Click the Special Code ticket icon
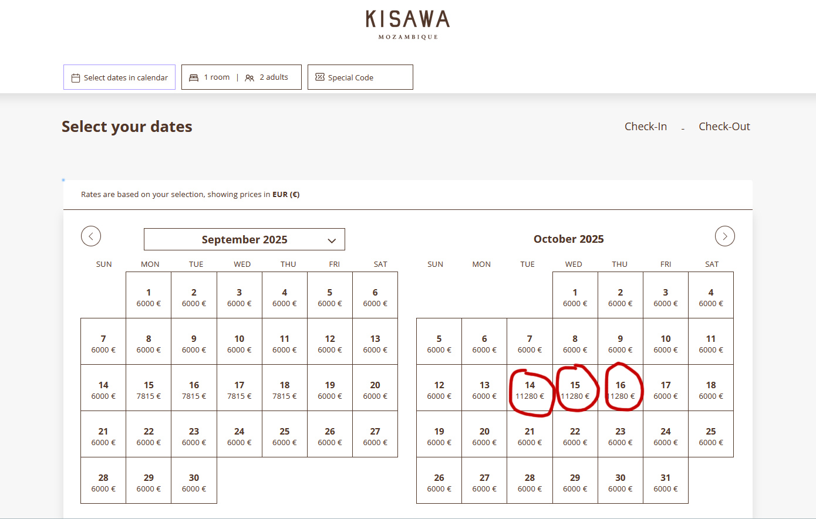 tap(320, 77)
